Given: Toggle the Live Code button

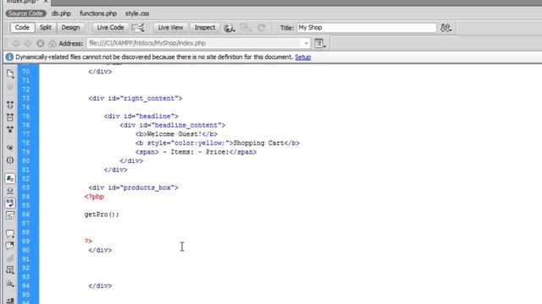Looking at the screenshot, I should click(110, 28).
